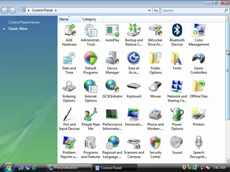Select Classic View in the sidebar
The width and height of the screenshot is (230, 172).
tap(18, 28)
